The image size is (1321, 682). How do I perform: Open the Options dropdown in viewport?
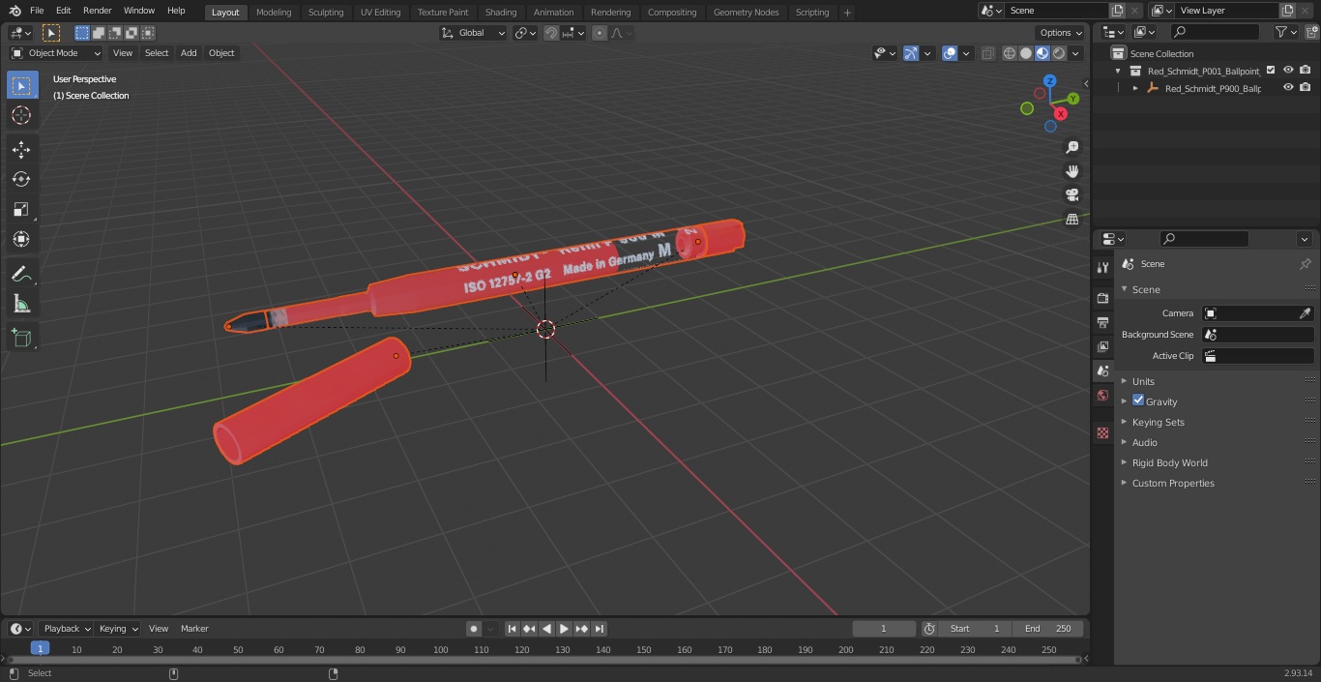coord(1061,33)
